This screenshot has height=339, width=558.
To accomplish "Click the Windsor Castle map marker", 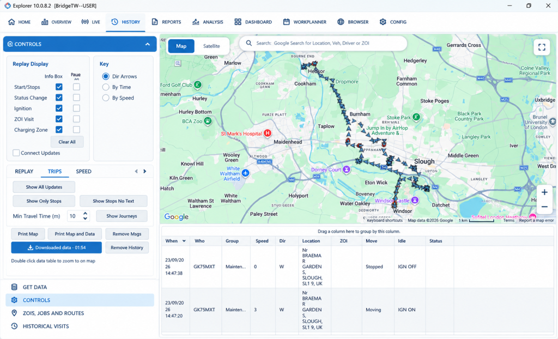I will pyautogui.click(x=415, y=201).
